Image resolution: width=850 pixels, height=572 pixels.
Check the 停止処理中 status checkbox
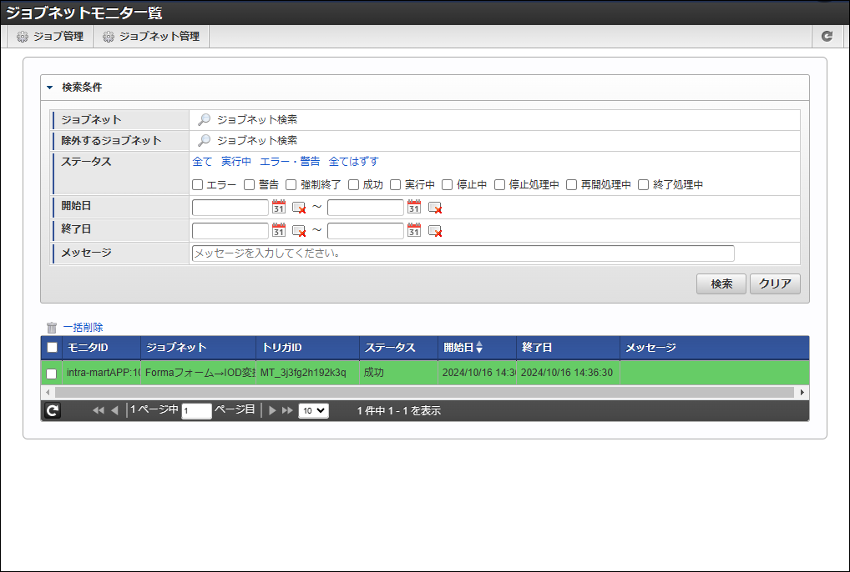pyautogui.click(x=500, y=185)
